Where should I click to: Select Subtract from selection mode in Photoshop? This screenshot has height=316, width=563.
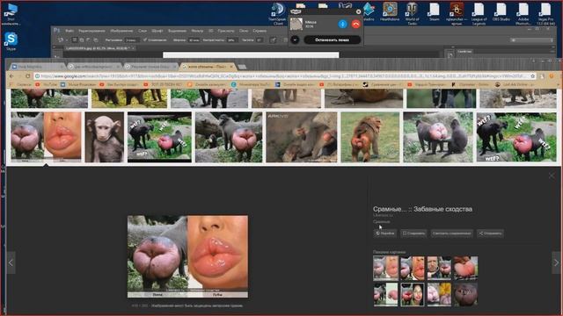pyautogui.click(x=89, y=39)
